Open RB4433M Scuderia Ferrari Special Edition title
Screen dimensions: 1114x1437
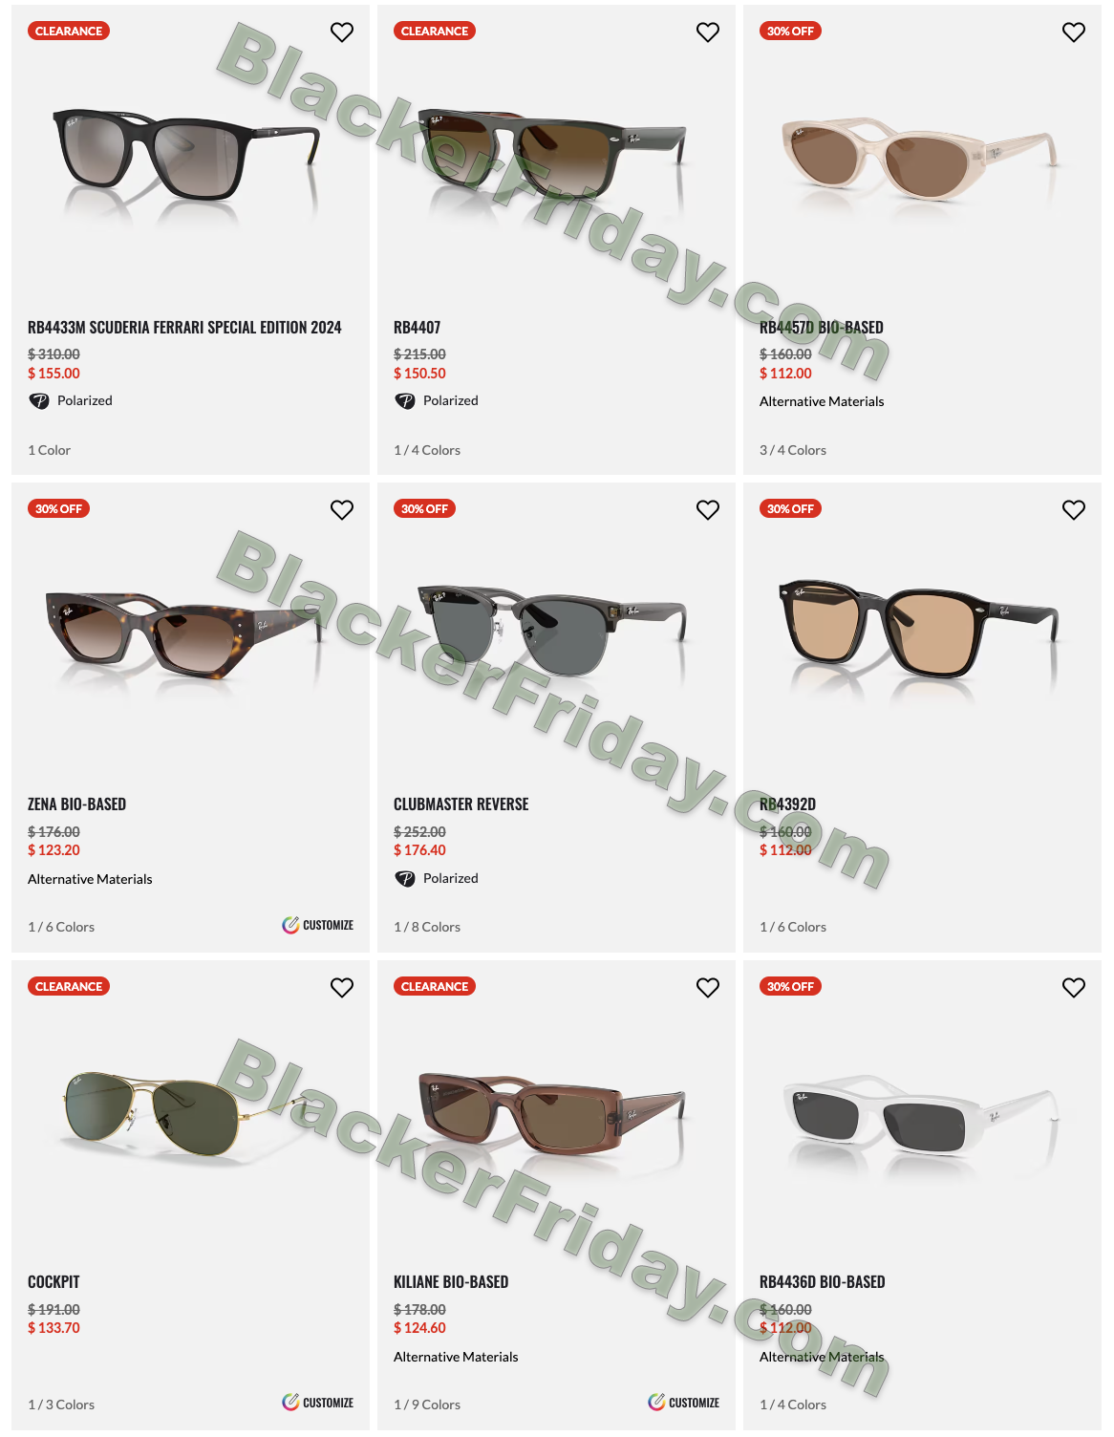click(184, 327)
